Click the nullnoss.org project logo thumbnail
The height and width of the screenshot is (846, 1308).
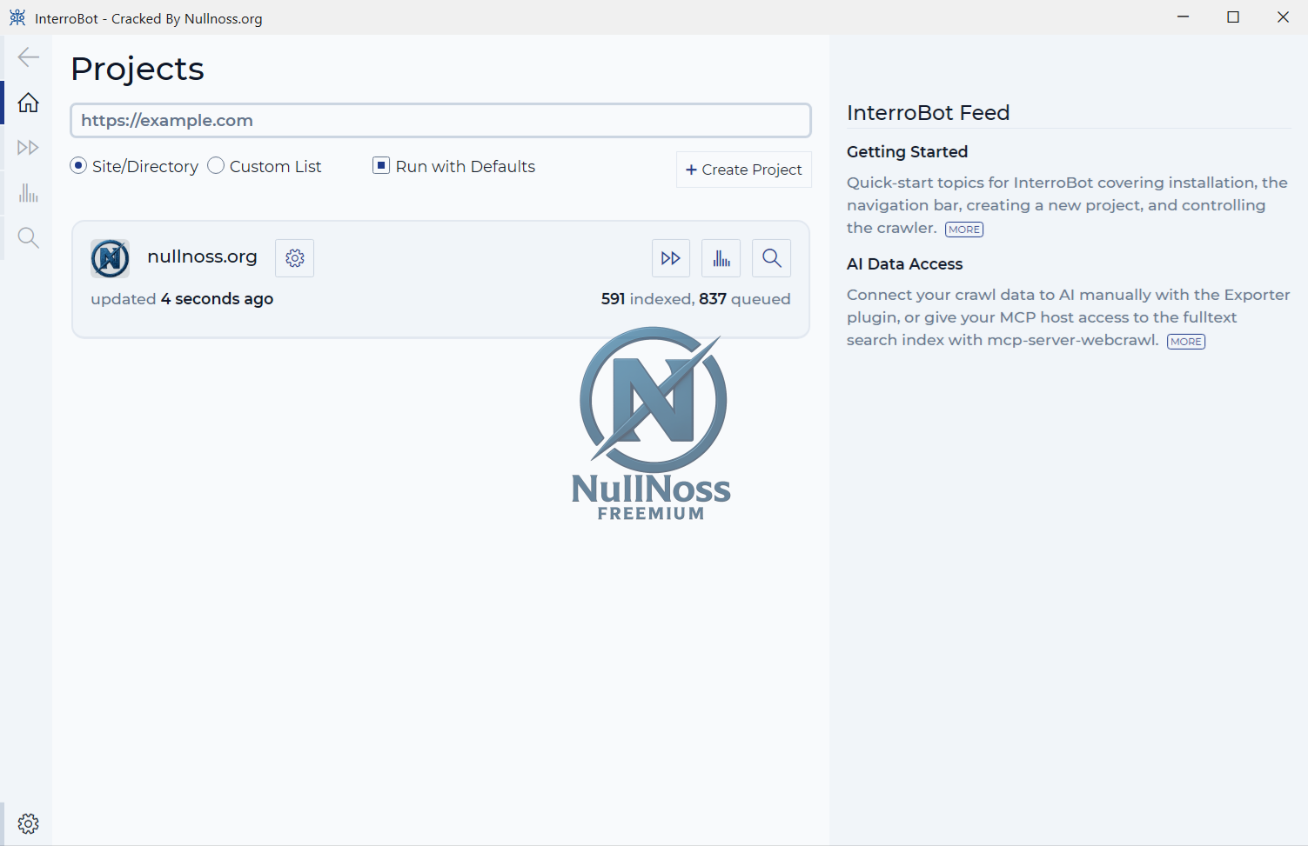pos(111,258)
